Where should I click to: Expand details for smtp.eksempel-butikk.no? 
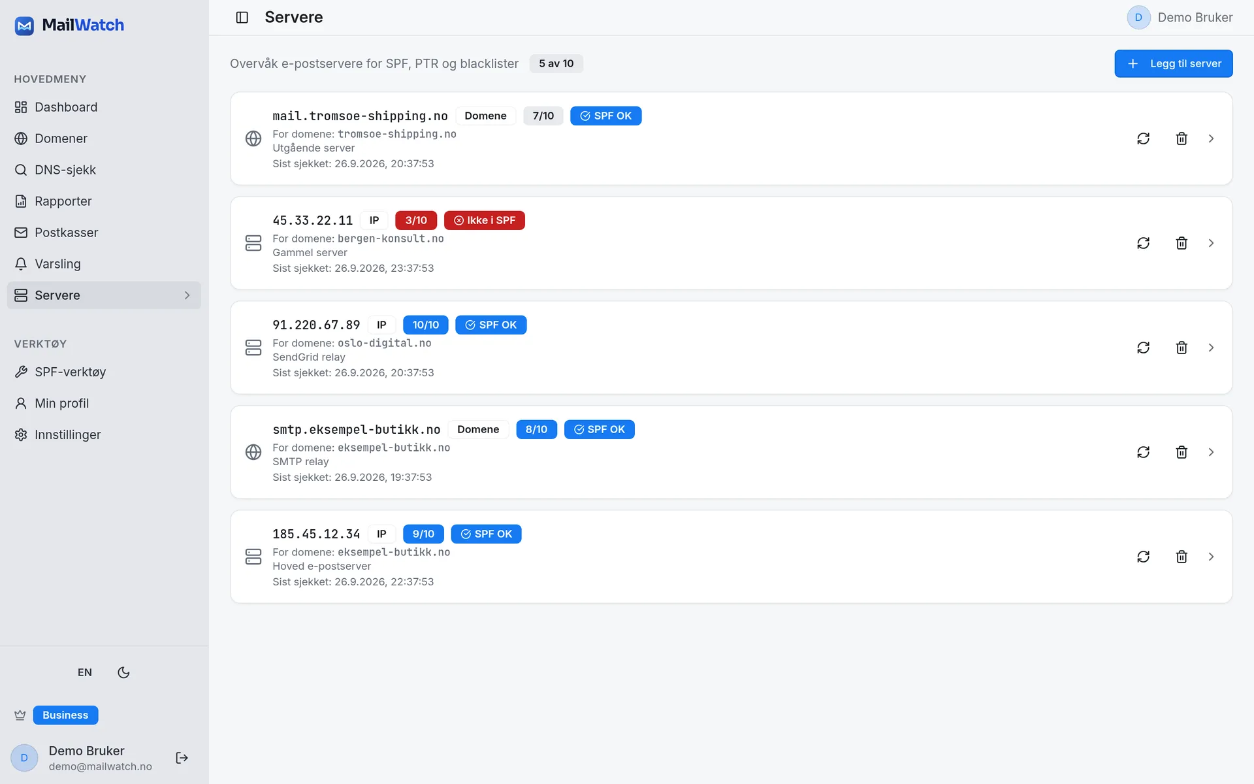coord(1211,452)
